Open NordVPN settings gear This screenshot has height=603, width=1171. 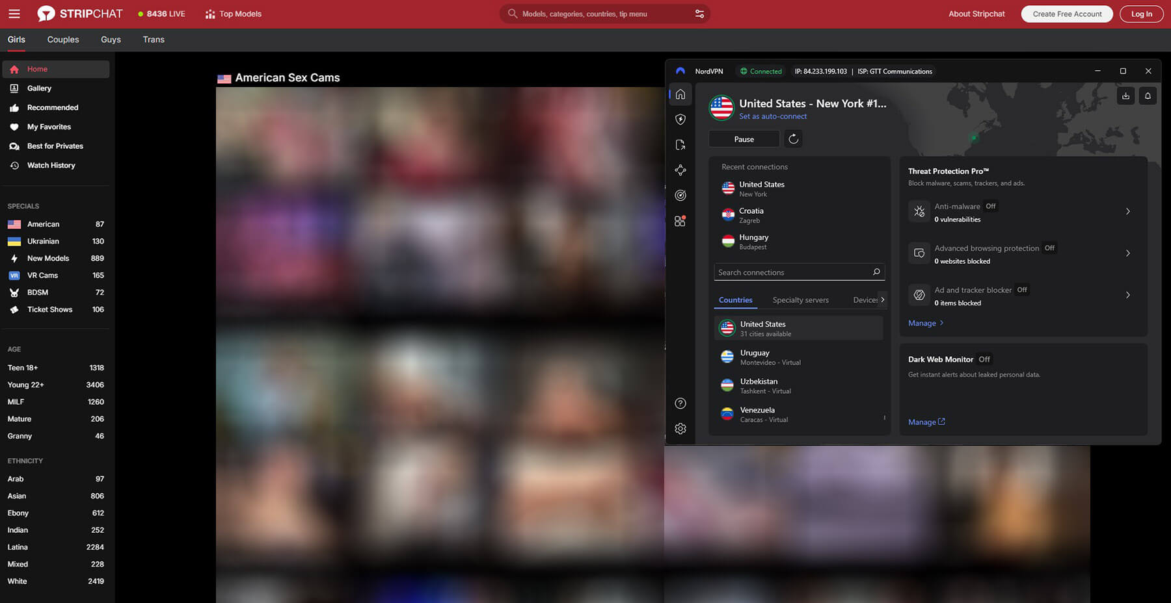(x=680, y=428)
